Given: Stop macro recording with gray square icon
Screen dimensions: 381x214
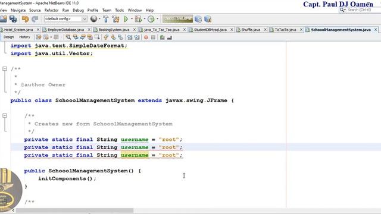Looking at the screenshot, I should tap(153, 37).
